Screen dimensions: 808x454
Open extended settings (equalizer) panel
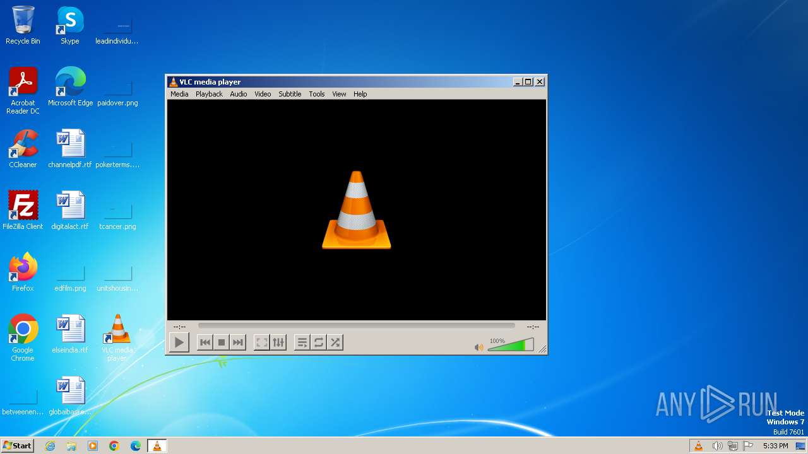point(278,342)
